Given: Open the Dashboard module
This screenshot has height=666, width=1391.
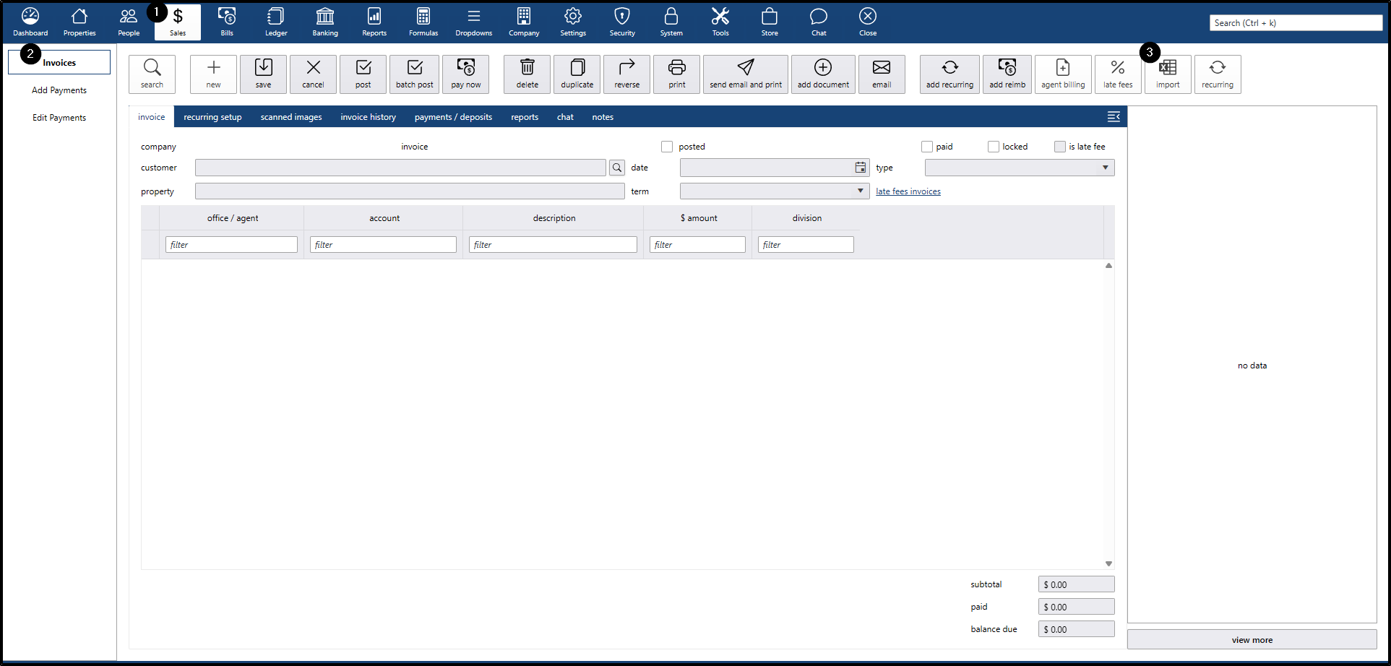Looking at the screenshot, I should (30, 22).
